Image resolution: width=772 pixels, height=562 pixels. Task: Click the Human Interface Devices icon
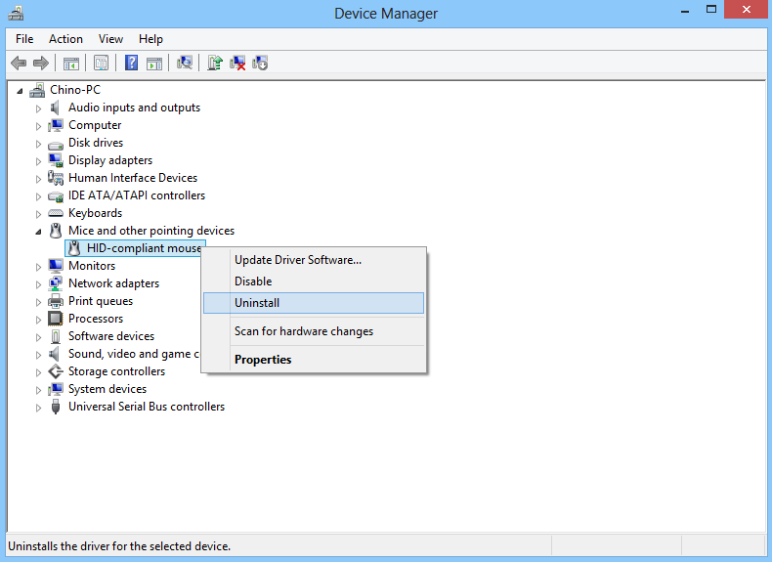click(56, 178)
